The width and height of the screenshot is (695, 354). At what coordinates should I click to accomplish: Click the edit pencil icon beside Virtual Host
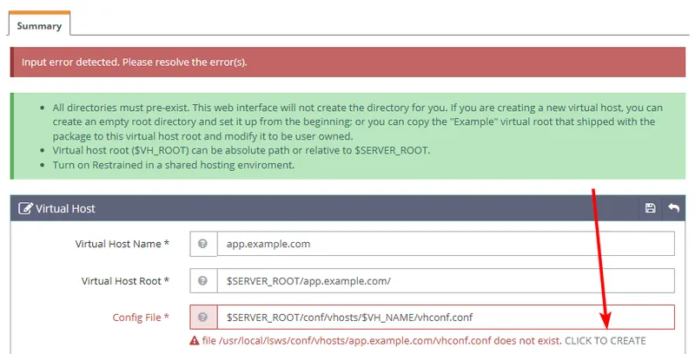point(25,208)
